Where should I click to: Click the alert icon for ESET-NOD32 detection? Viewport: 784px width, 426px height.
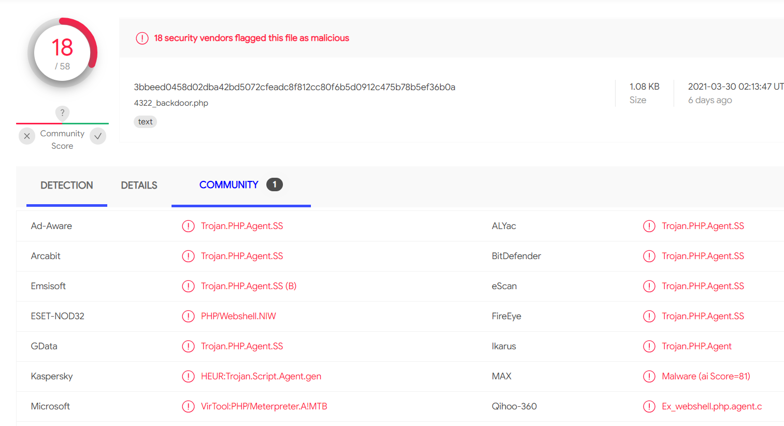point(188,316)
